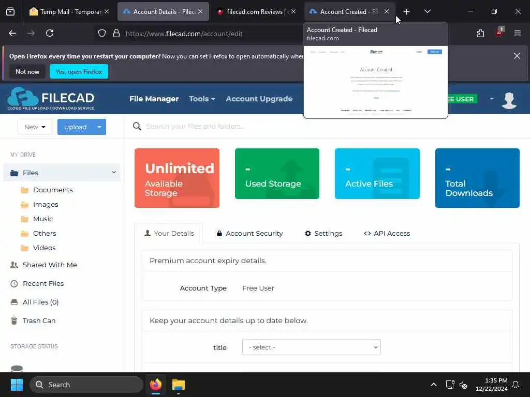Collapse the Files tree chevron
The height and width of the screenshot is (397, 530).
[114, 172]
